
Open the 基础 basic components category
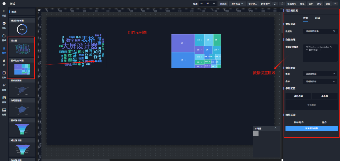(x=4, y=38)
